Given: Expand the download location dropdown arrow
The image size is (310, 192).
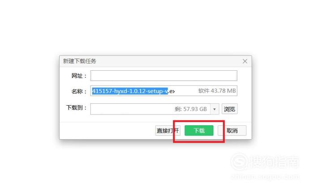Looking at the screenshot, I should click(215, 109).
